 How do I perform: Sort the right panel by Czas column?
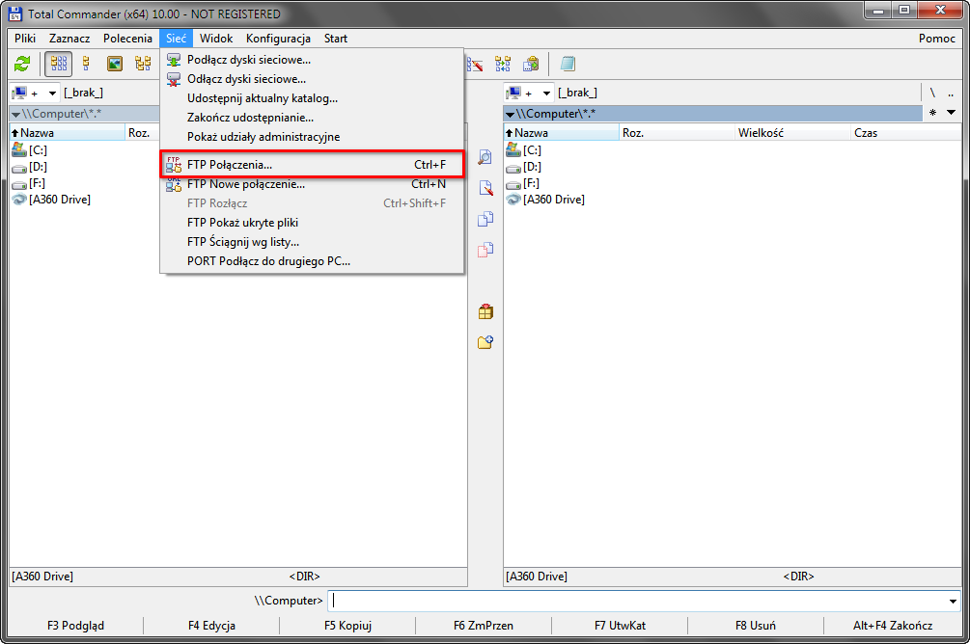pos(905,133)
